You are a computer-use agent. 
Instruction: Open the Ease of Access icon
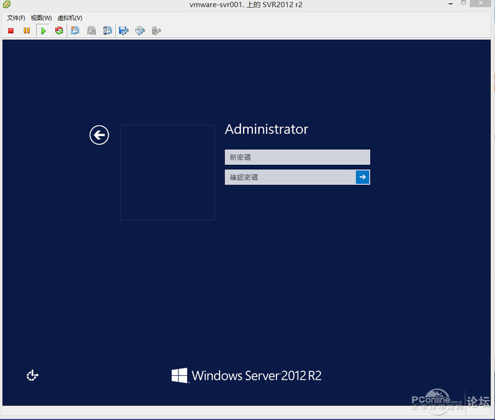click(x=32, y=375)
